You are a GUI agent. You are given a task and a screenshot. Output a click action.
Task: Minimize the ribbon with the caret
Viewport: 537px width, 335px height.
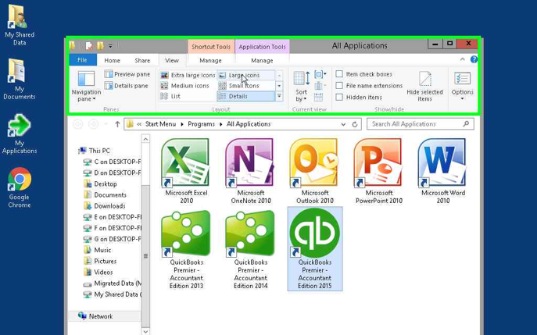coord(462,59)
